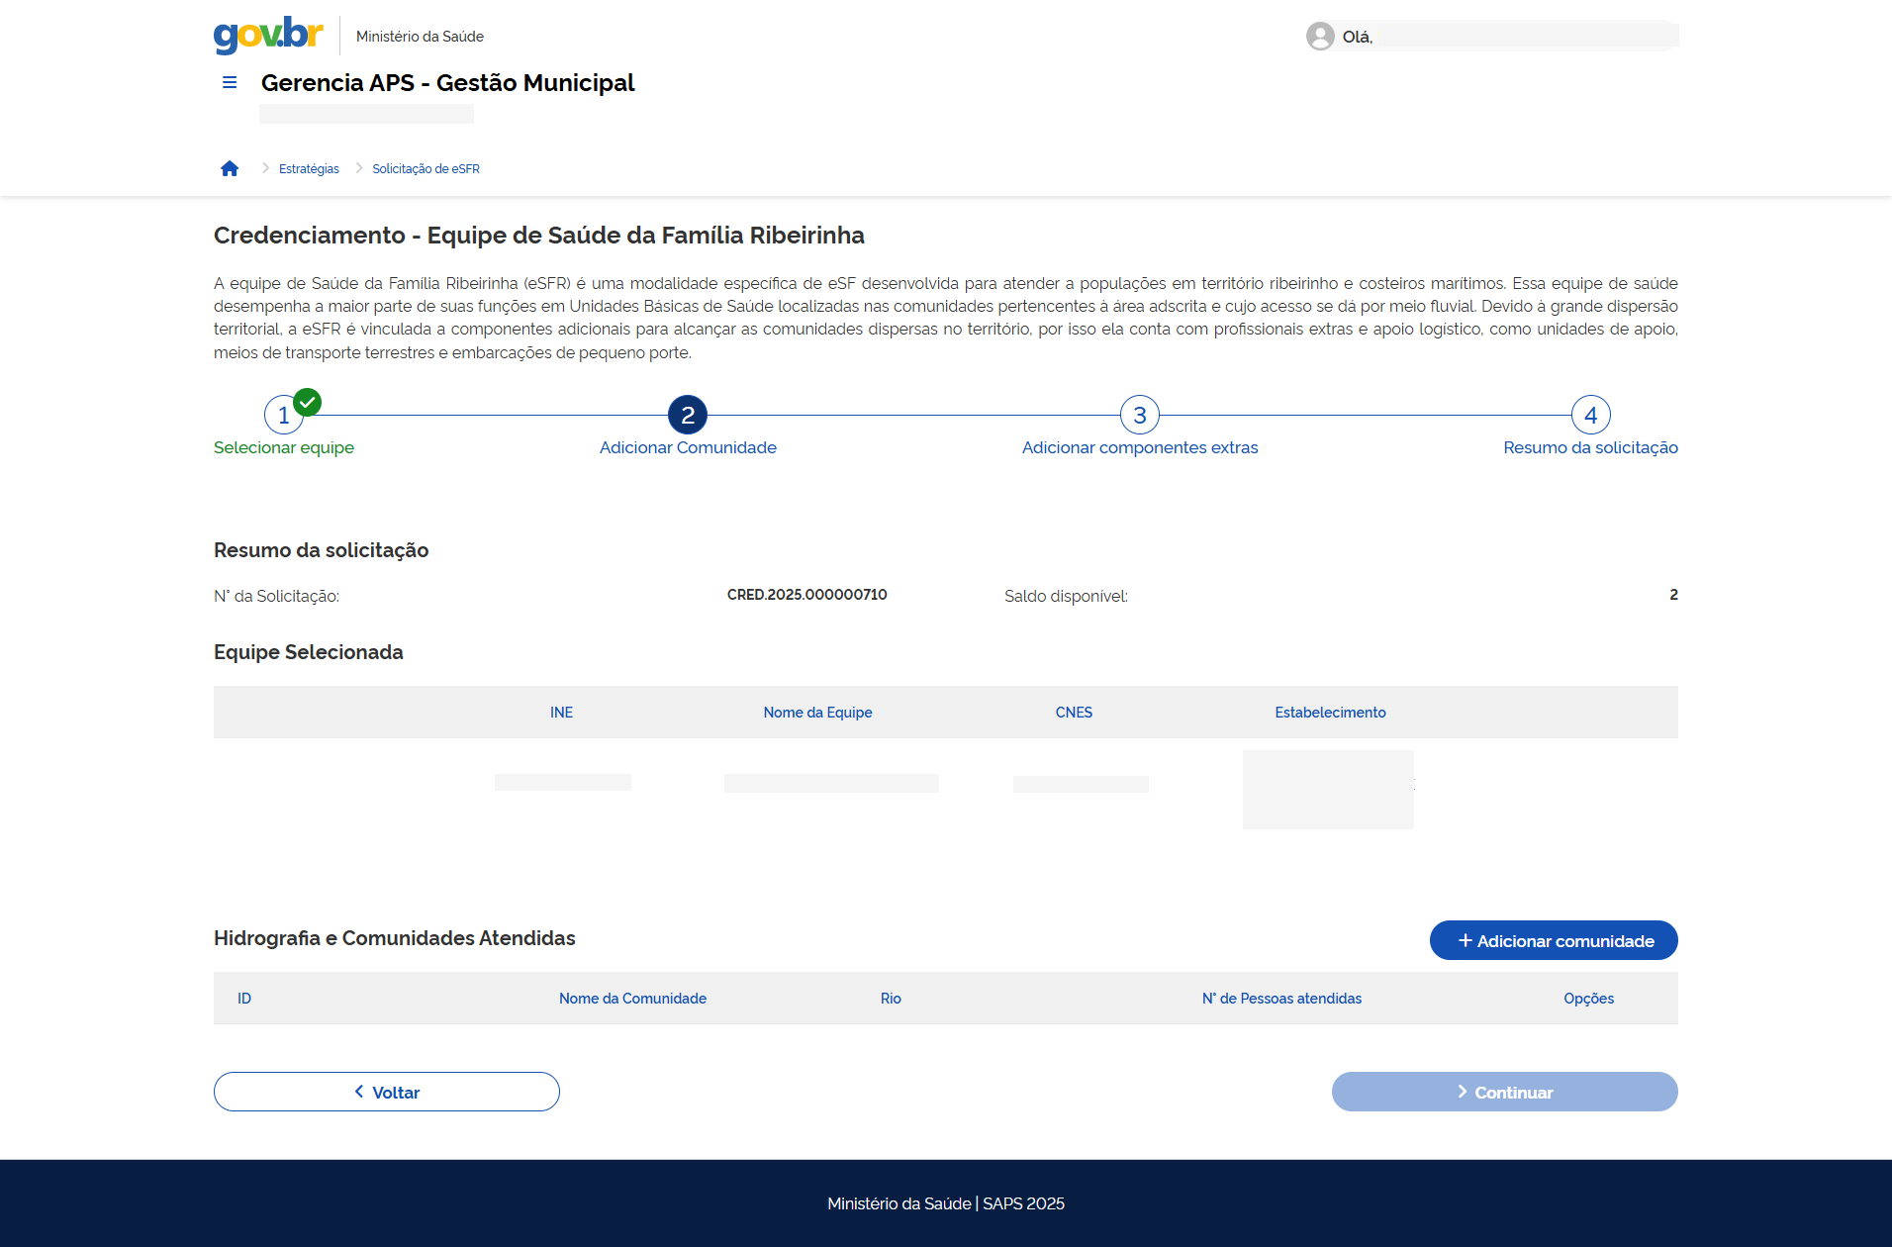
Task: Go to step 3 circle
Action: tap(1140, 416)
